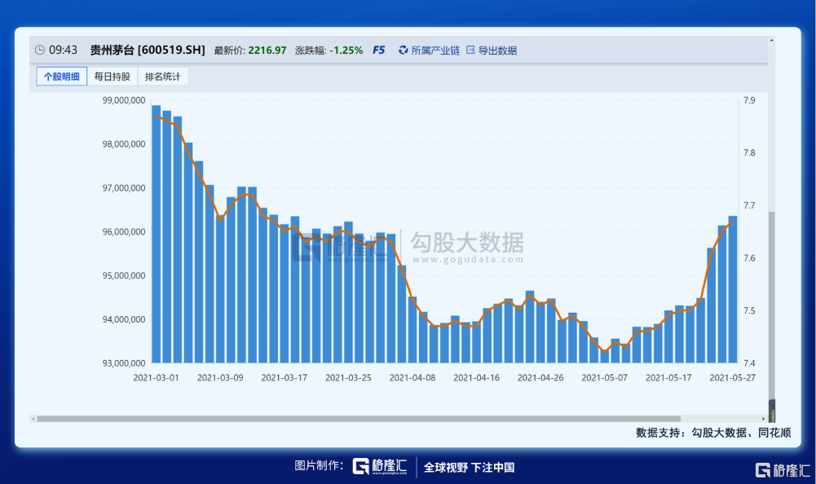Click the 7.4 right-axis label
Viewport: 816px width, 484px height.
click(x=749, y=363)
